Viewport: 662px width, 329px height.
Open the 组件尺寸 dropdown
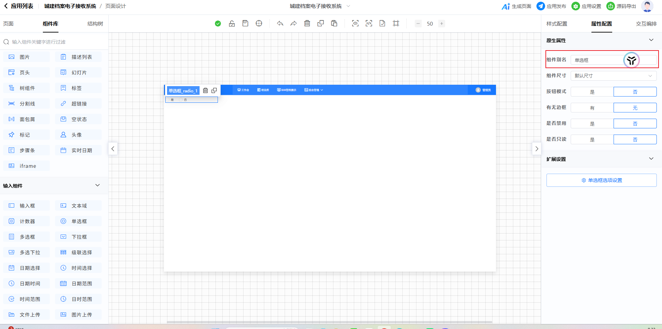613,76
